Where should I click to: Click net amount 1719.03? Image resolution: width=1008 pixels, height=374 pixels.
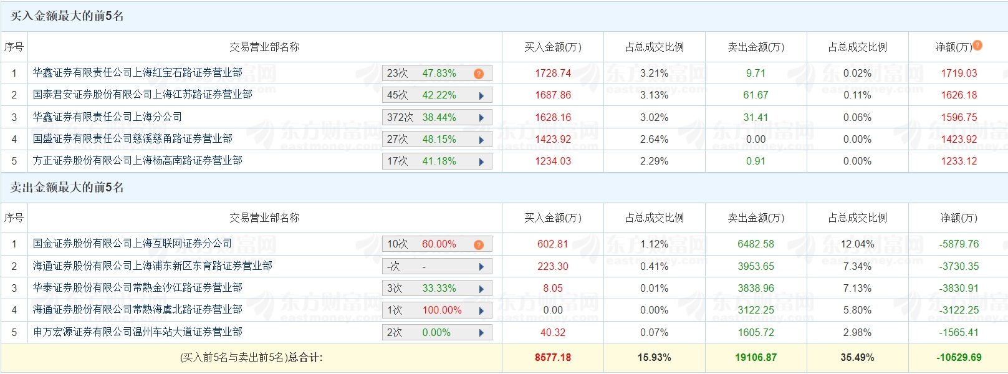959,73
